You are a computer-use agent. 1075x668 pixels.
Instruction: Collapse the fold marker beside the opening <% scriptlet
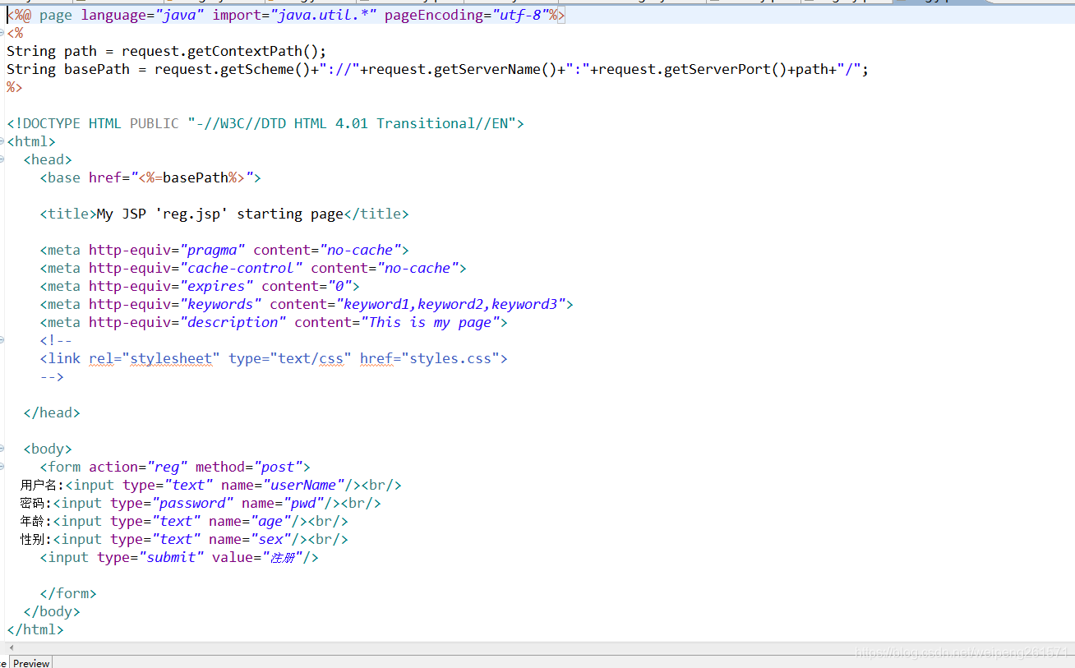coord(2,33)
